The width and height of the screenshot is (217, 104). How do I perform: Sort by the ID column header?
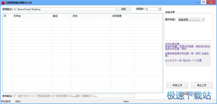point(8,16)
